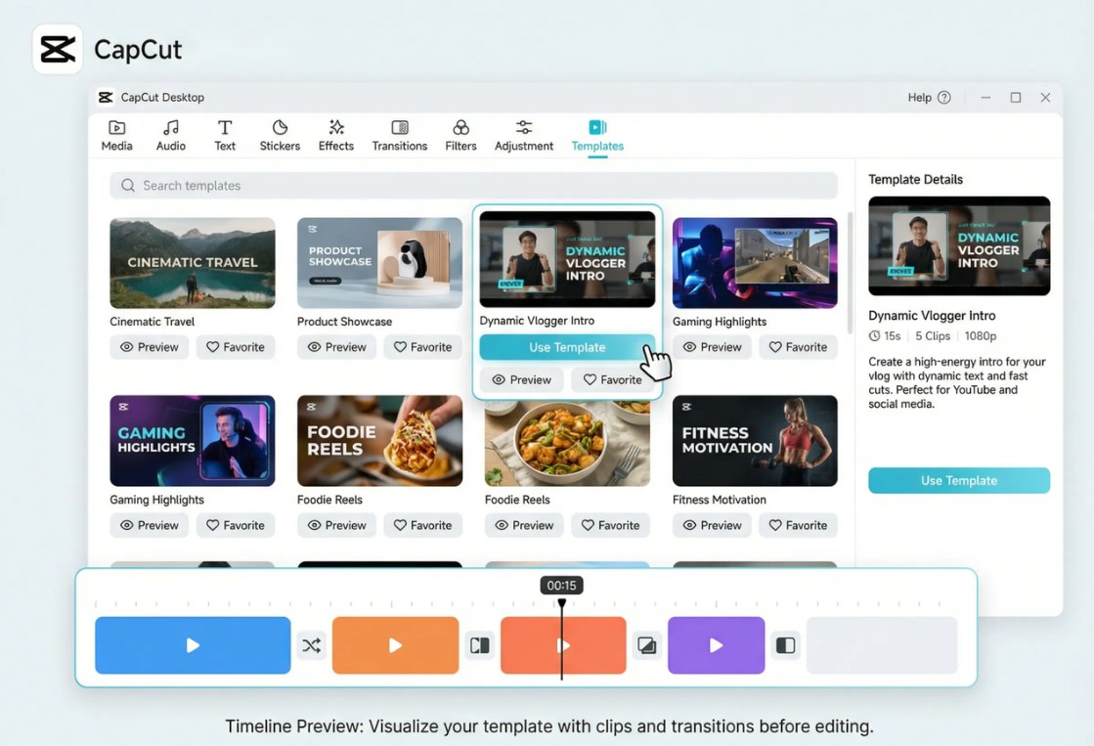Play the orange timeline clip
Screen dimensions: 1094x746
pyautogui.click(x=395, y=645)
